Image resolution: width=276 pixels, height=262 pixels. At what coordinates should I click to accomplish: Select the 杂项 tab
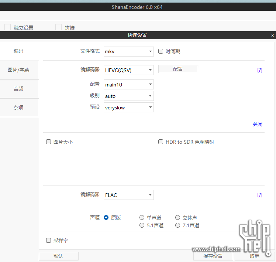pyautogui.click(x=18, y=108)
